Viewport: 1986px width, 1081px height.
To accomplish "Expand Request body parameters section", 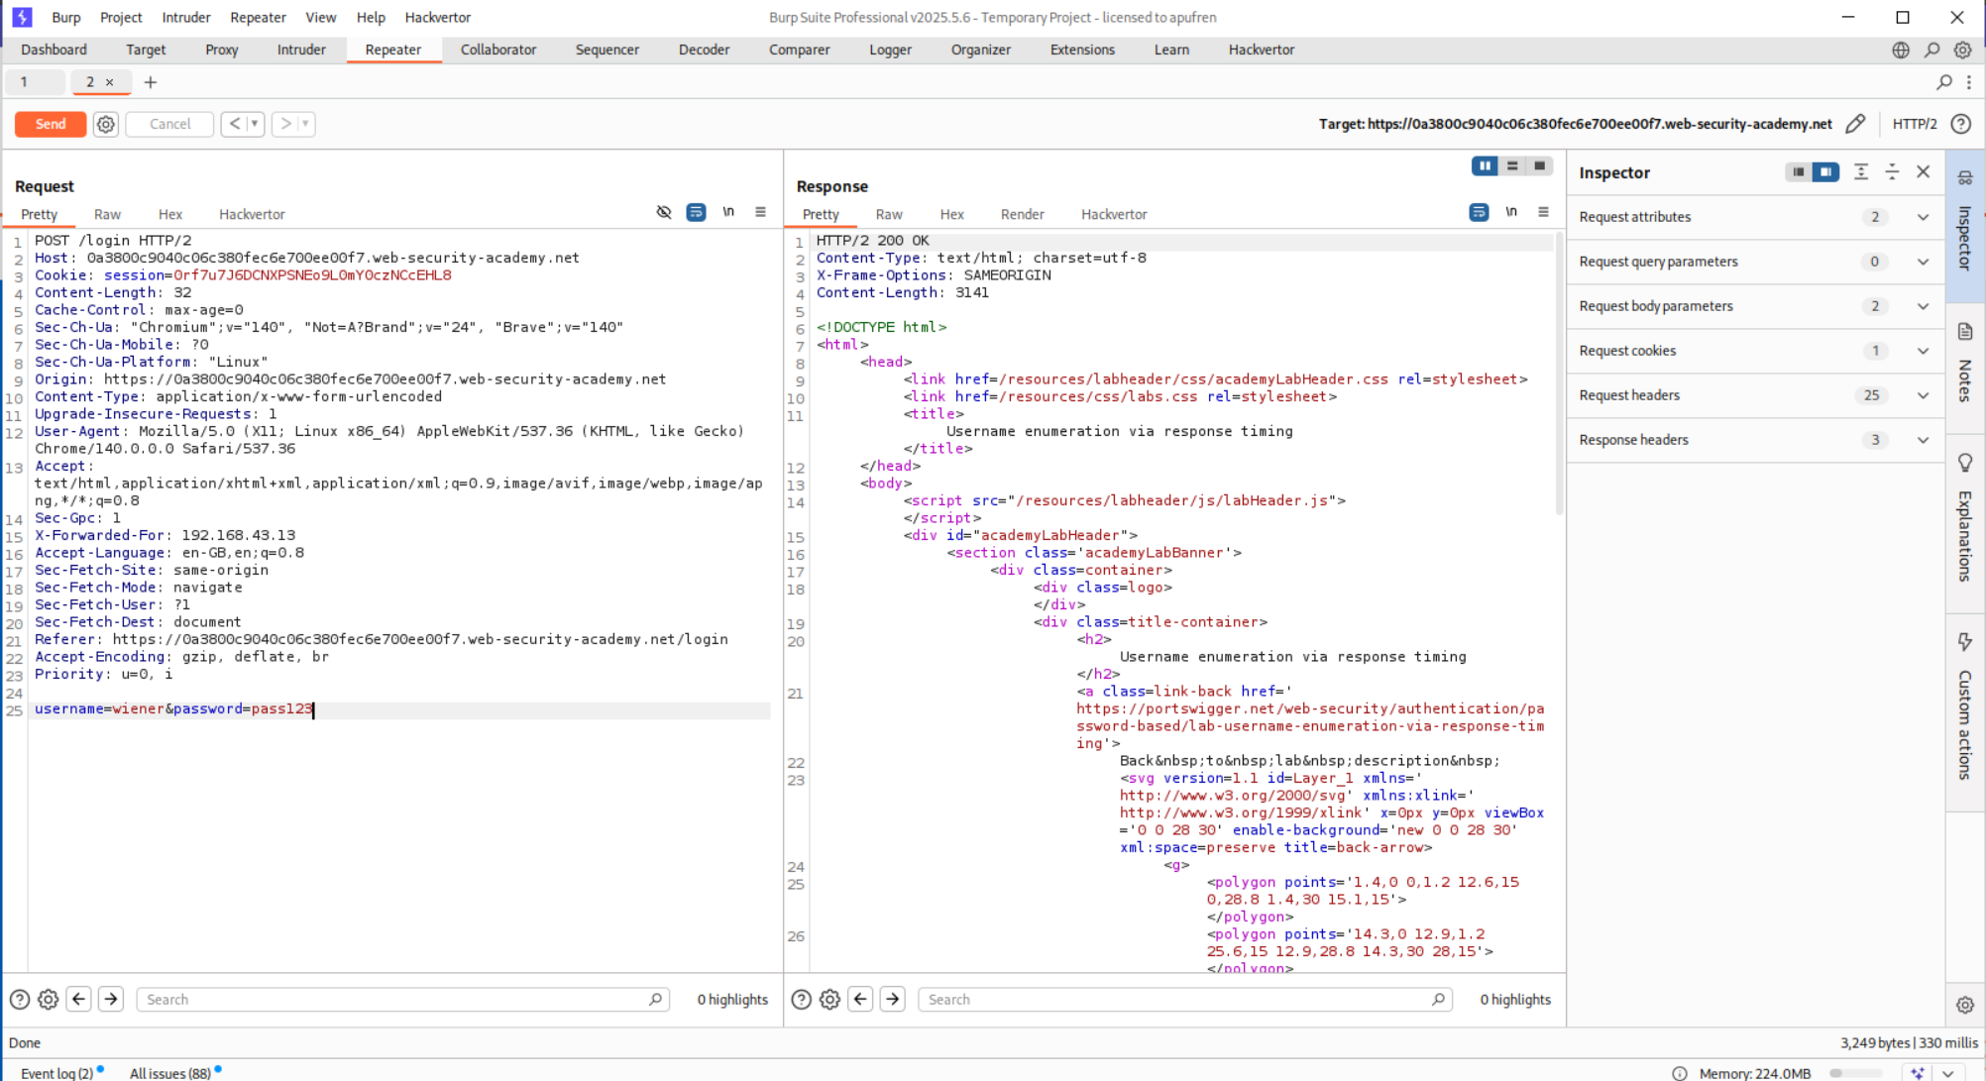I will click(x=1923, y=306).
